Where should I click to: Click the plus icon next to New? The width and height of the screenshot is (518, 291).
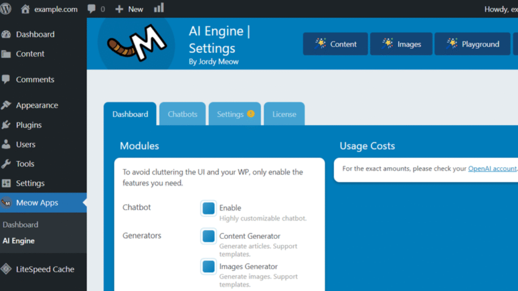tap(119, 9)
